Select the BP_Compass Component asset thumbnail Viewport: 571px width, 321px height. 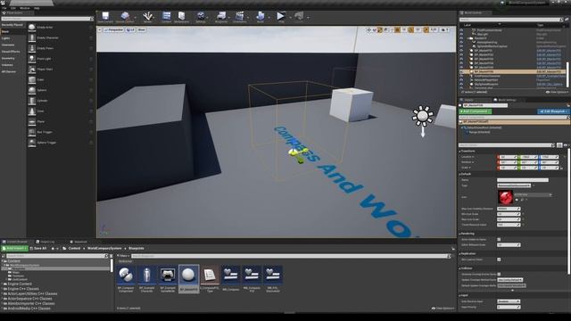point(126,276)
